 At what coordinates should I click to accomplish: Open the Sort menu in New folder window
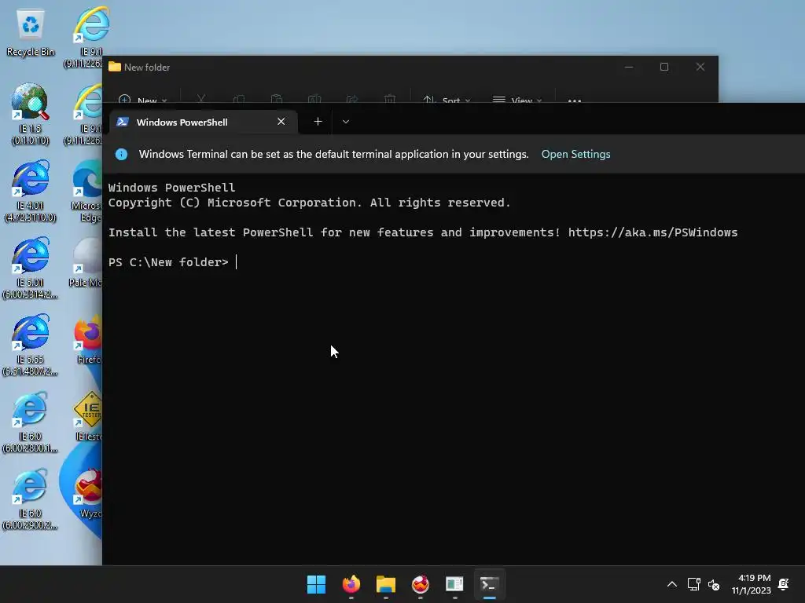point(447,98)
